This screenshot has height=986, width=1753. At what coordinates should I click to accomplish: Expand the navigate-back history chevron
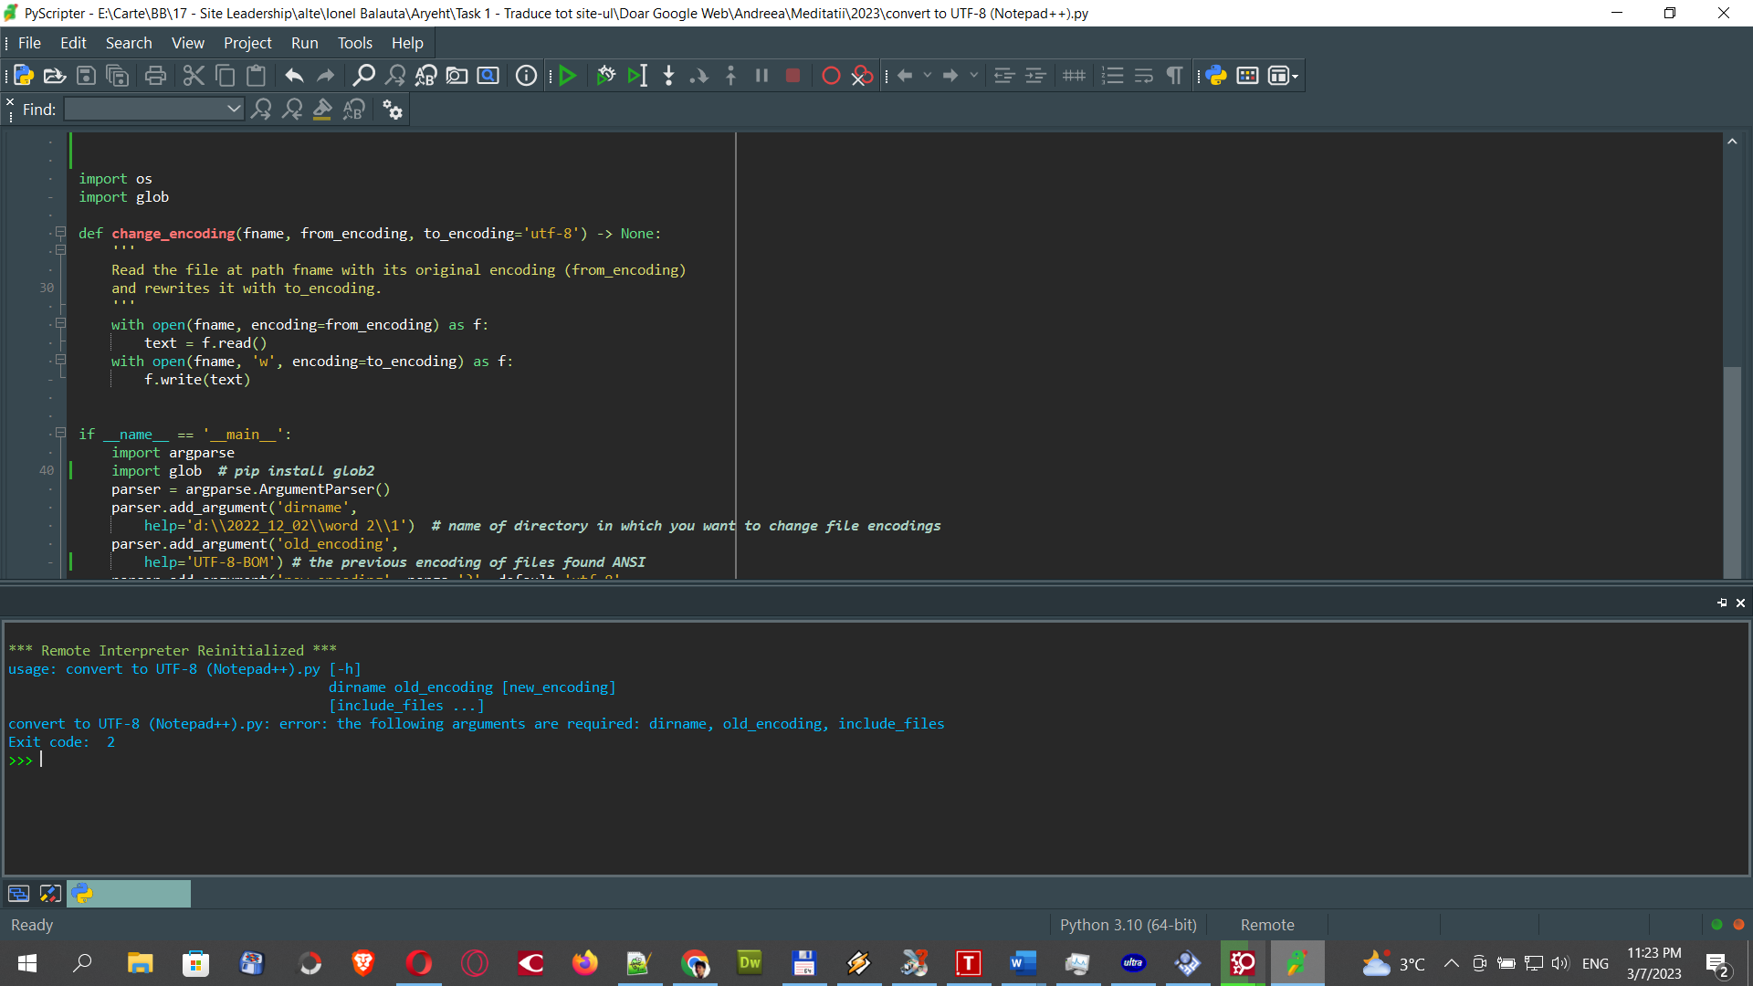pyautogui.click(x=928, y=76)
